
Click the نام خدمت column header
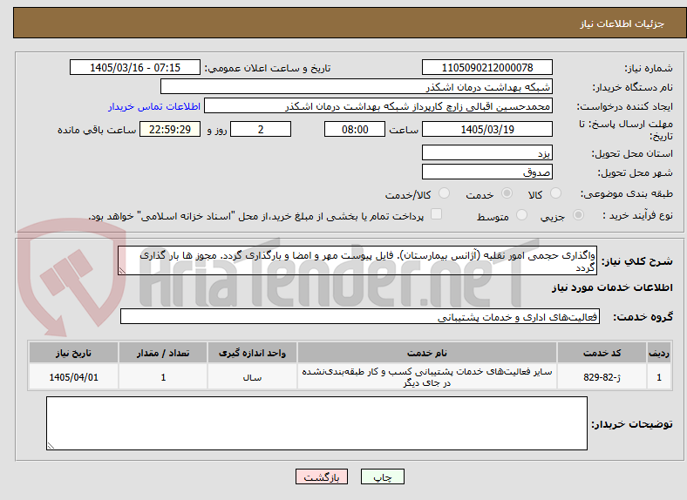tap(426, 353)
